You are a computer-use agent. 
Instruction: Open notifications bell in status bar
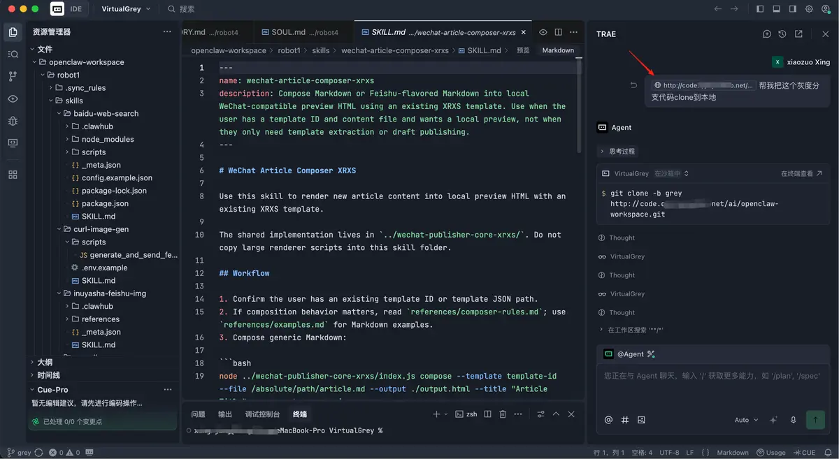pos(829,453)
